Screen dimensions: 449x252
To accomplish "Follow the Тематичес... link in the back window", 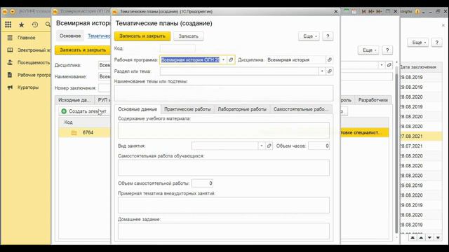I will (x=99, y=36).
